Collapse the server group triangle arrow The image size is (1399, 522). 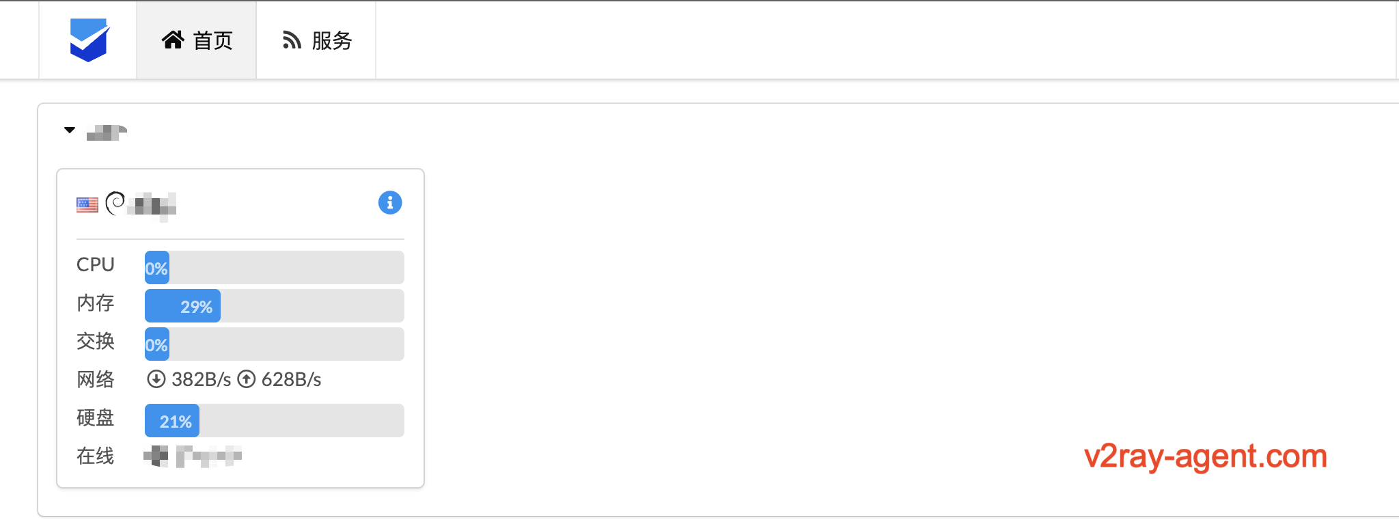(70, 130)
